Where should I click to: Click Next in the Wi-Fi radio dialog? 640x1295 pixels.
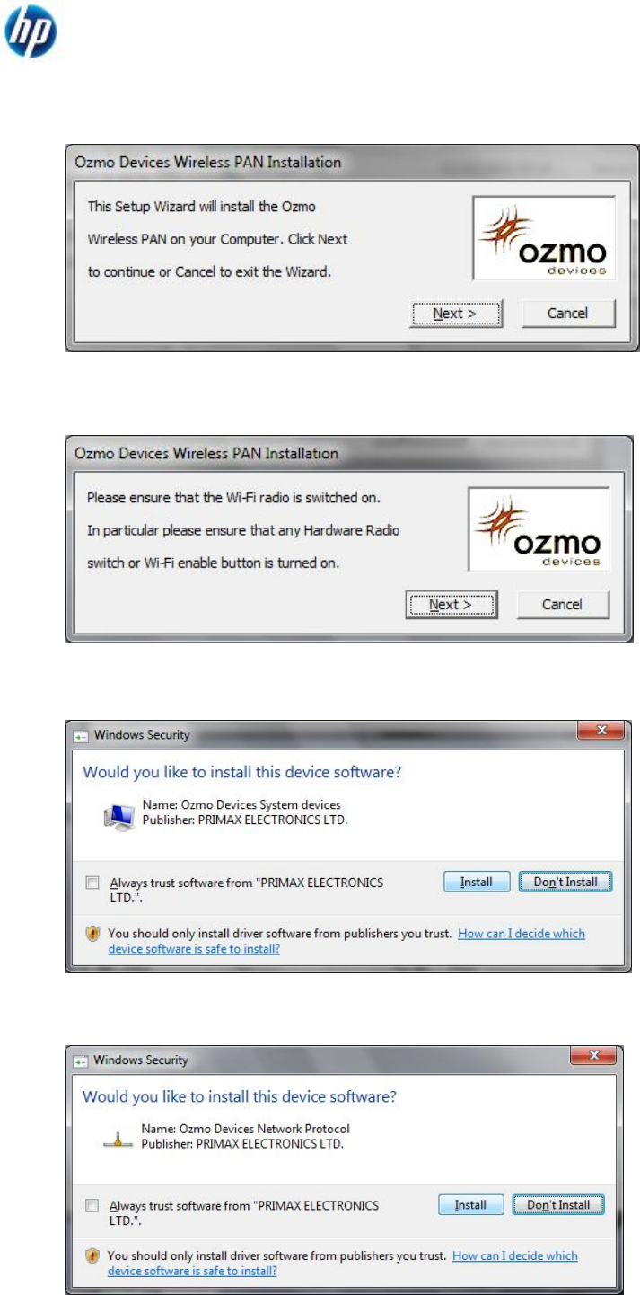point(452,605)
